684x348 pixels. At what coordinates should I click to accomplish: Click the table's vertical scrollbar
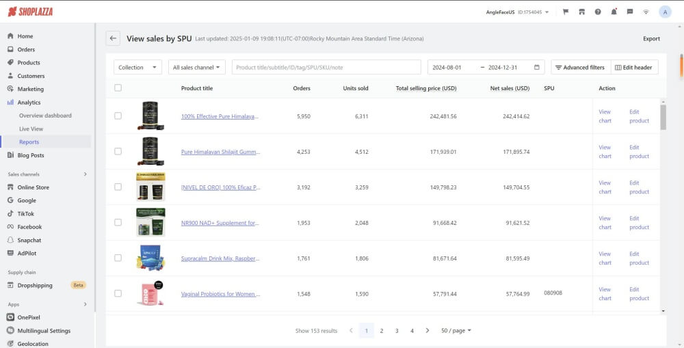[663, 116]
